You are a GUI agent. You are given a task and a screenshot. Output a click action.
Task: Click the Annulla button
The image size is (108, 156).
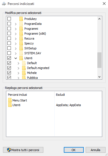pyautogui.click(x=95, y=150)
